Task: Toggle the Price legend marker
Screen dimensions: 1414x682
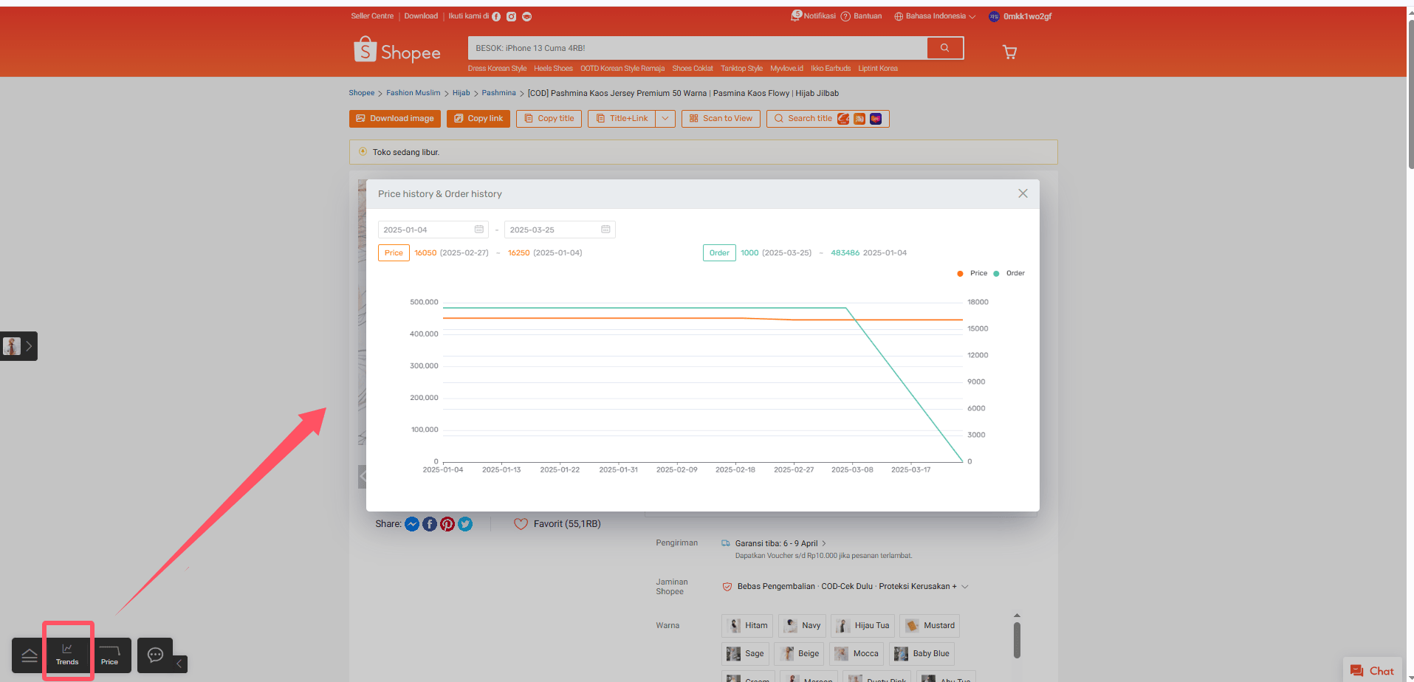Action: click(x=960, y=273)
